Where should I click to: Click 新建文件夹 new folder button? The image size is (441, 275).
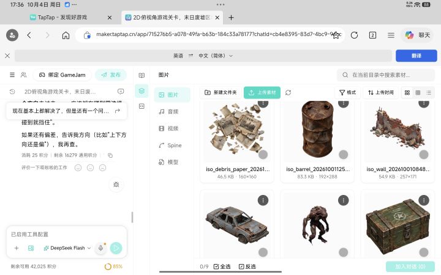coord(221,92)
